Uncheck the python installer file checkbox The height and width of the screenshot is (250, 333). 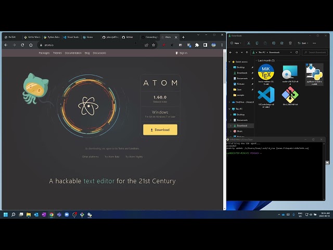307,65
